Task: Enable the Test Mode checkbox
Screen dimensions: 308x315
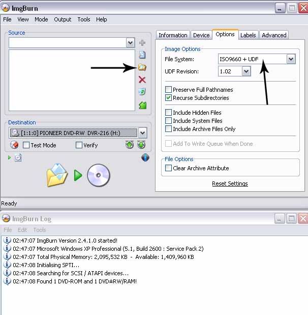Action: point(26,145)
